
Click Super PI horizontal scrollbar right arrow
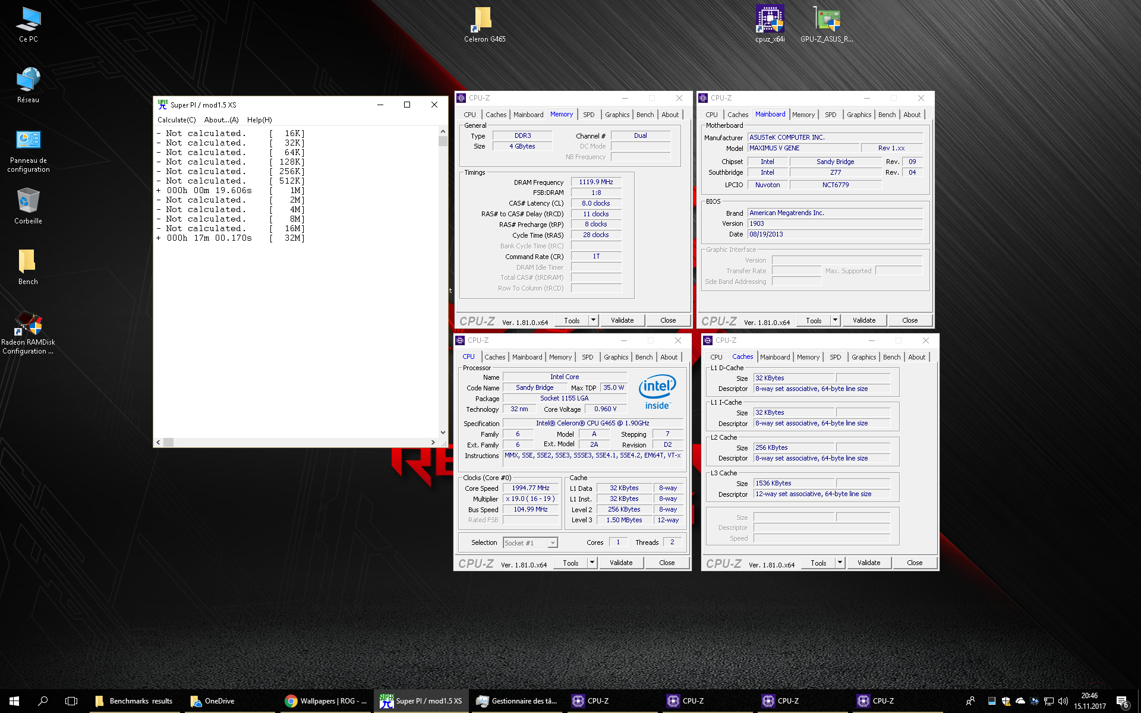coord(433,442)
